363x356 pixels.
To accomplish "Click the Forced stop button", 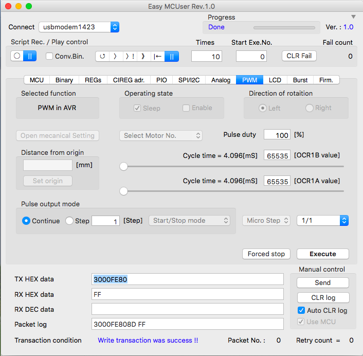I will click(266, 254).
